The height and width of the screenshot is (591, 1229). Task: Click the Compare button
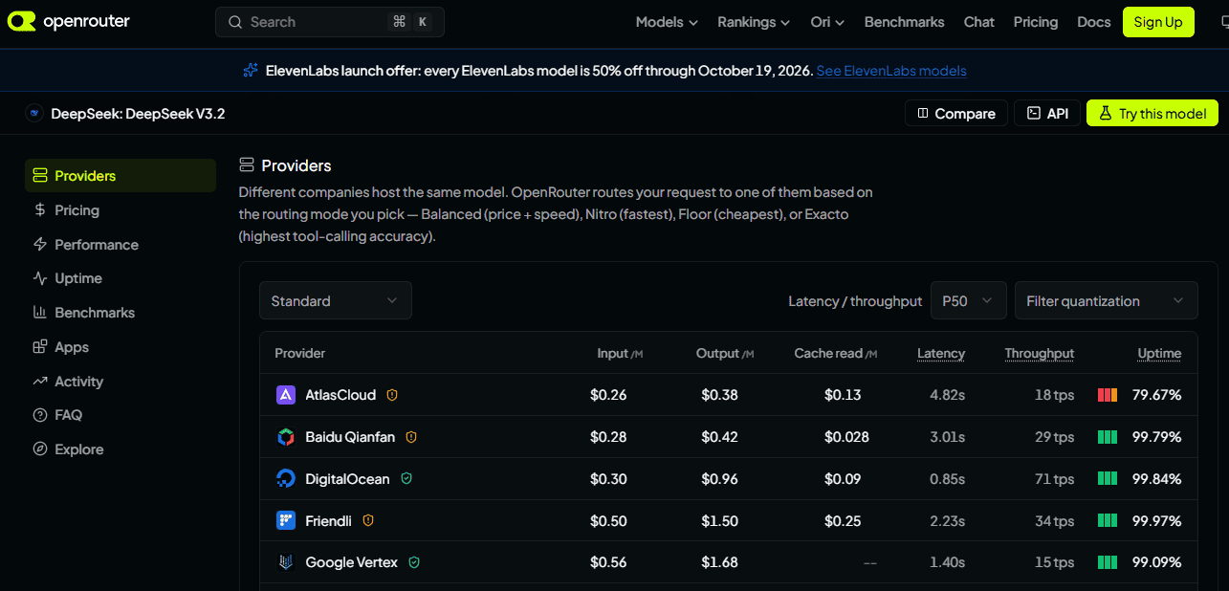point(956,113)
